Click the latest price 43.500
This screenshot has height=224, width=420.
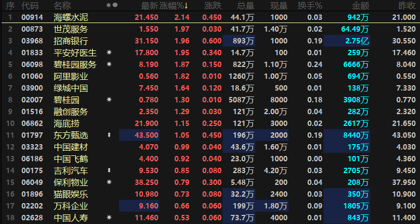tap(146, 135)
